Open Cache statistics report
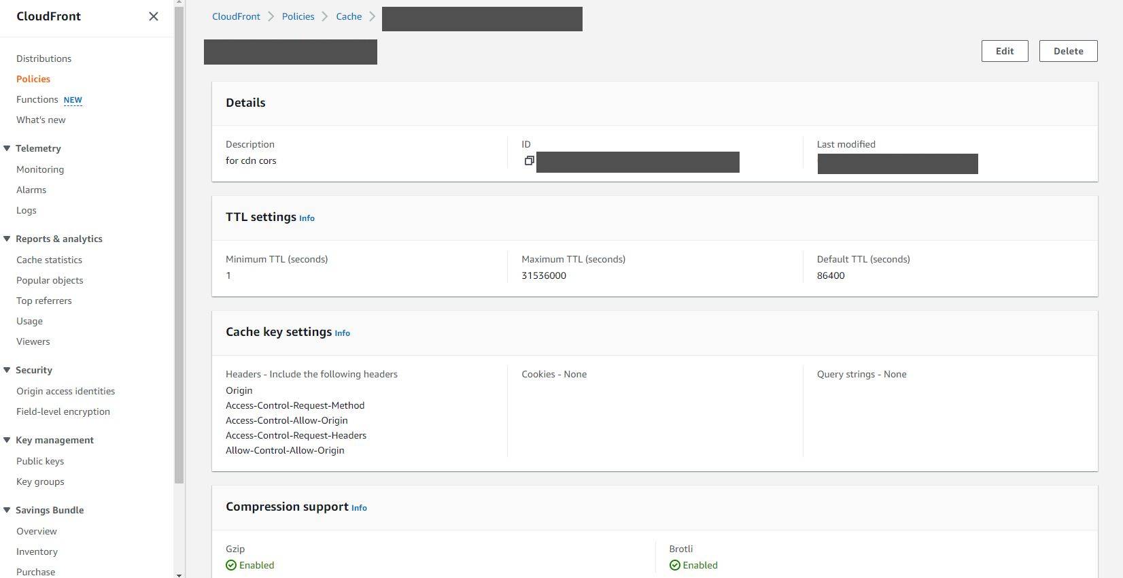This screenshot has width=1123, height=578. coord(49,260)
